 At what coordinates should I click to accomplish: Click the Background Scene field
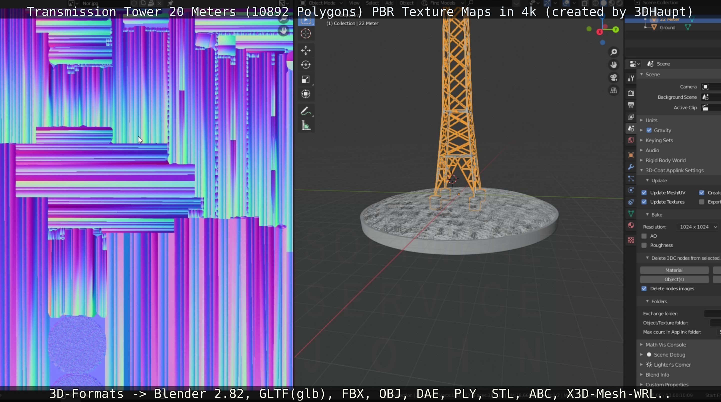(711, 97)
